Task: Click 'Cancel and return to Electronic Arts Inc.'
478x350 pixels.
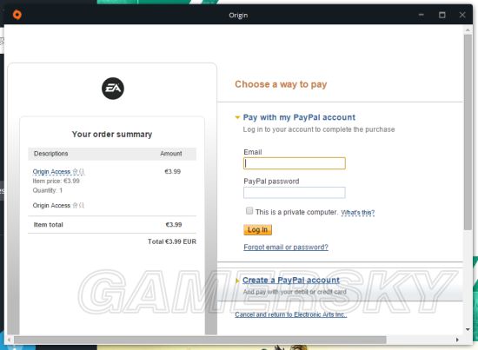Action: coord(291,314)
